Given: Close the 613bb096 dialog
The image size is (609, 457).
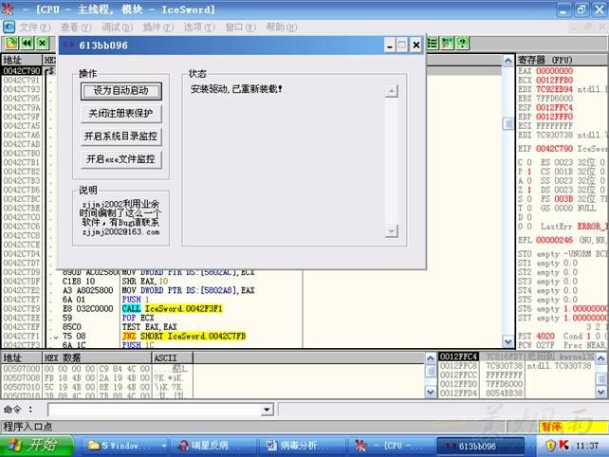Looking at the screenshot, I should coord(416,46).
